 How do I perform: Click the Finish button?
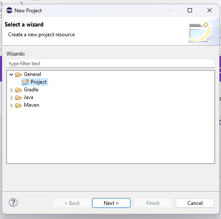point(153,203)
